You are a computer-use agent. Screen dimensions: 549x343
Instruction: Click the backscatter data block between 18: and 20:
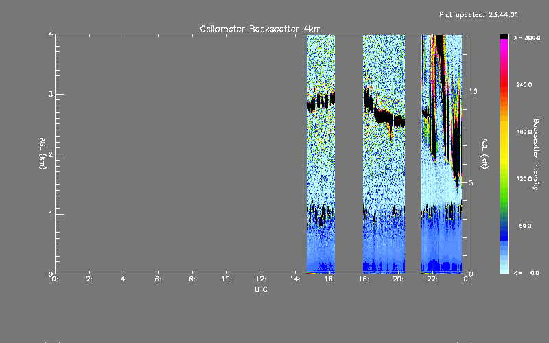tap(384, 154)
